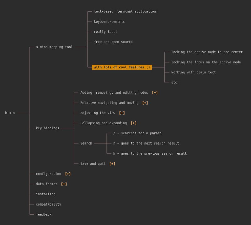Select the highlighted 'with lots of cool features' node
The height and width of the screenshot is (225, 251).
122,67
